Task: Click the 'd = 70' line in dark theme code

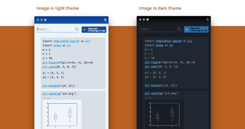Action: click(149, 58)
